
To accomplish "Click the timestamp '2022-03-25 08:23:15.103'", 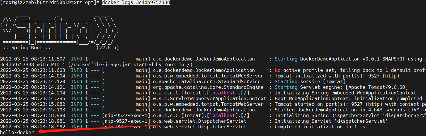I will (x=33, y=110).
